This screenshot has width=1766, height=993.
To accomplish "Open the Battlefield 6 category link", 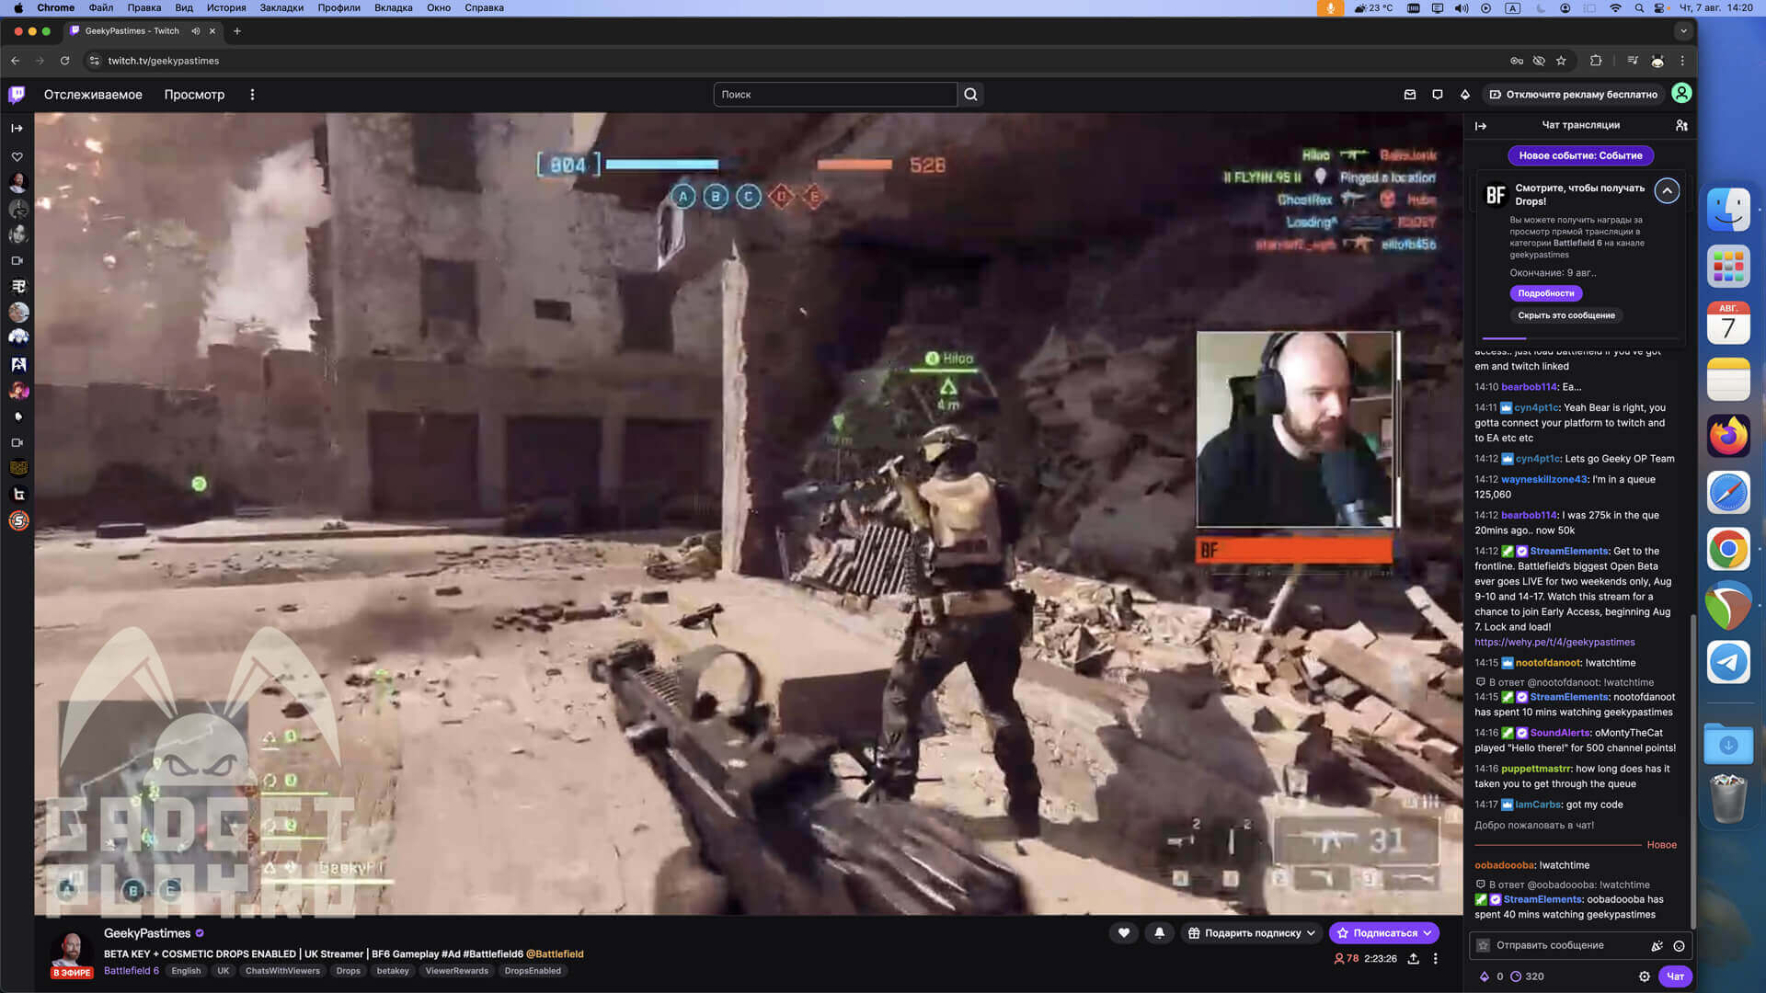I will click(132, 971).
